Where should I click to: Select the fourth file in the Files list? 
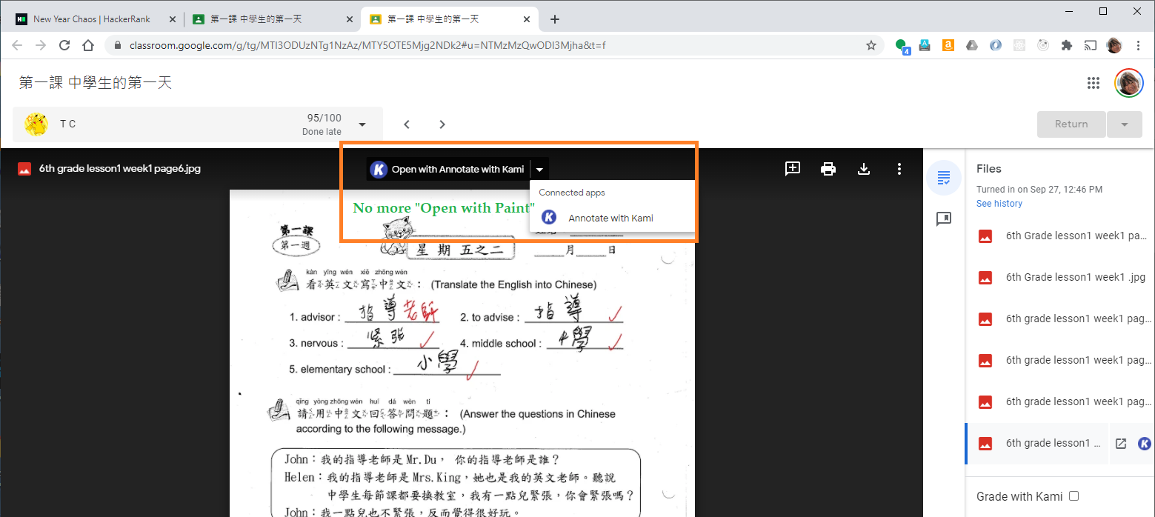pos(1059,361)
